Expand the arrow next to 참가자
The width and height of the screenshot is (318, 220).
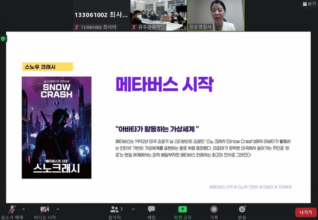pos(133,209)
